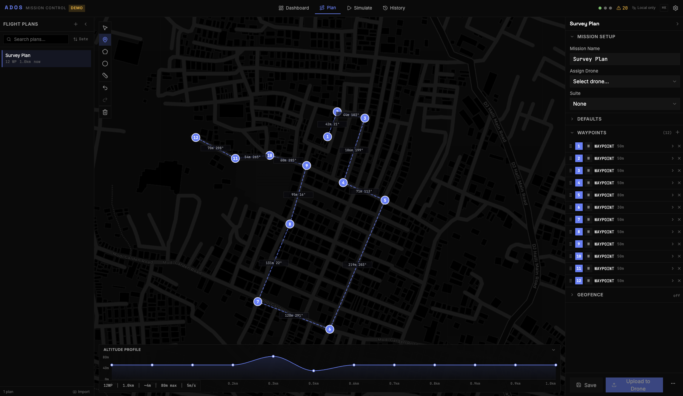Open application settings gear
This screenshot has width=683, height=396.
[676, 8]
